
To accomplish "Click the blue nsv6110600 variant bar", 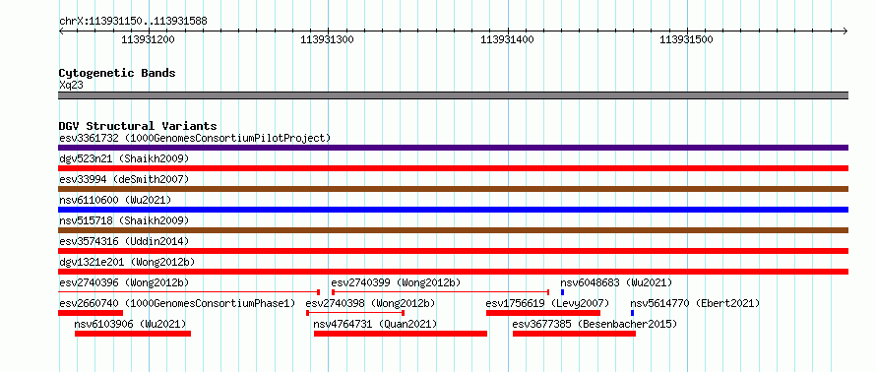I will click(453, 210).
